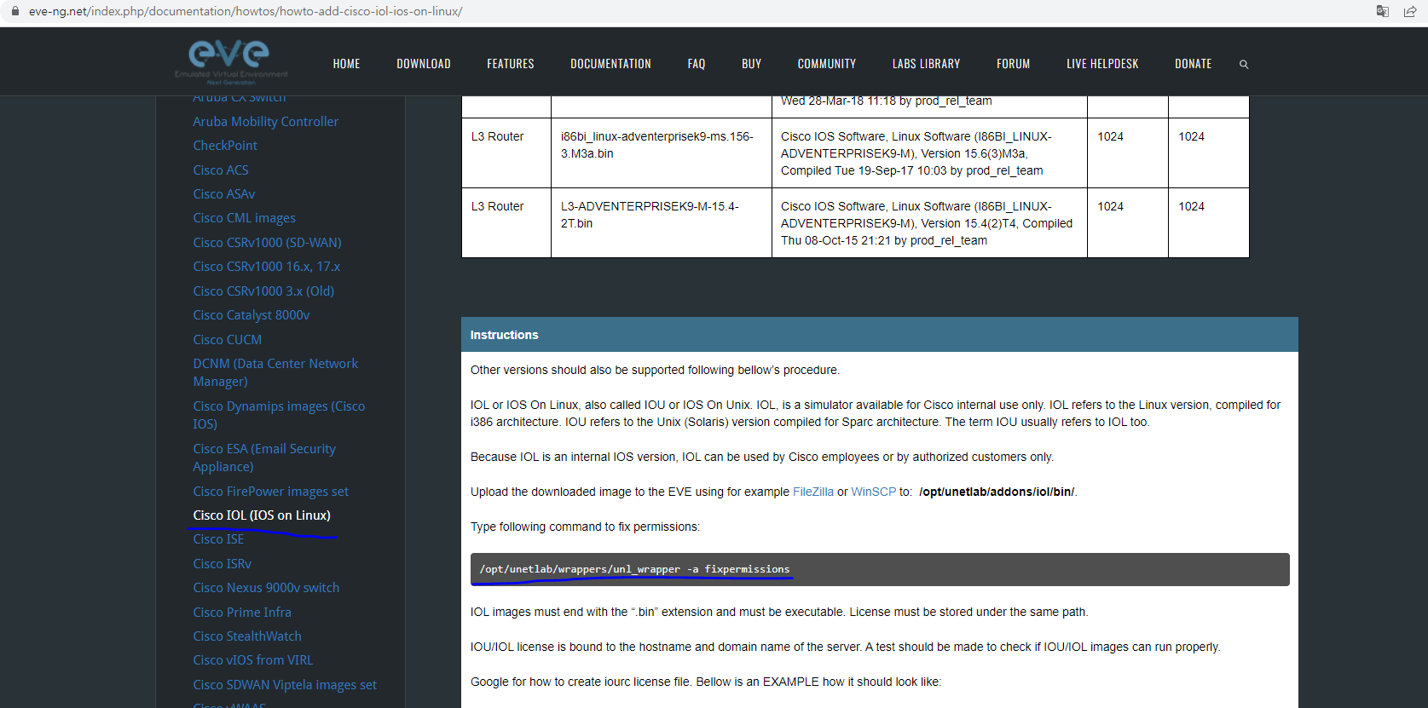Click the Instructions section header

point(880,335)
